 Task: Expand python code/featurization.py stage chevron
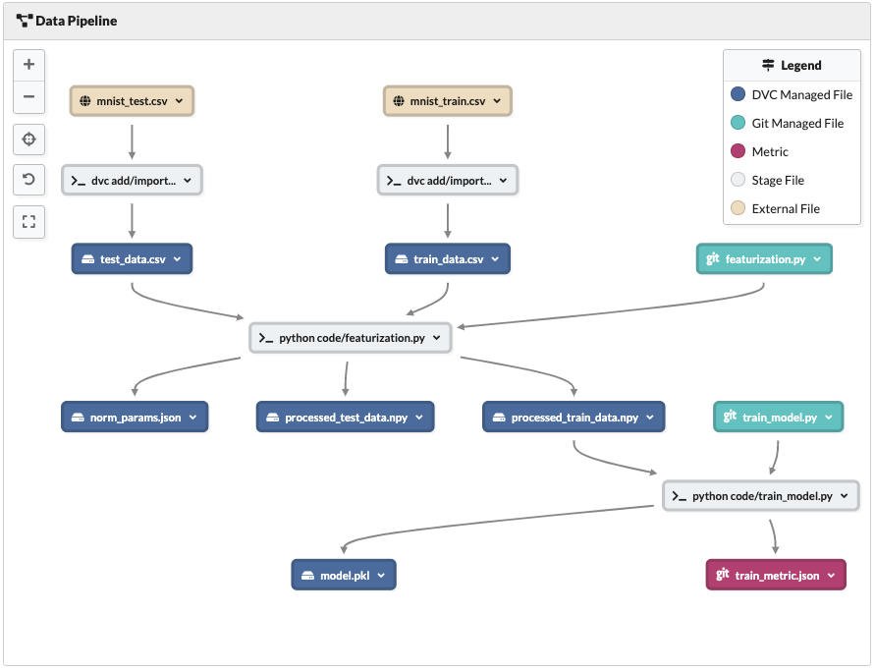click(x=437, y=338)
